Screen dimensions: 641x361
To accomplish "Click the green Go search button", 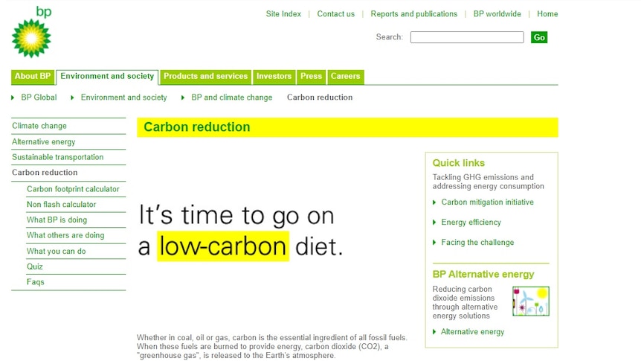I will (x=539, y=37).
